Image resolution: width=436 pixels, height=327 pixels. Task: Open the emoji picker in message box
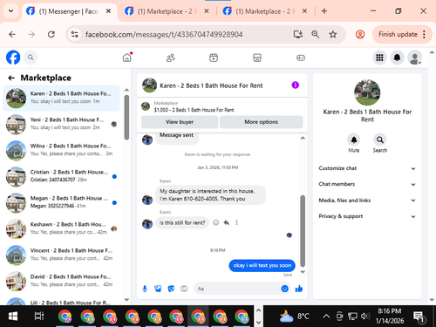click(285, 289)
